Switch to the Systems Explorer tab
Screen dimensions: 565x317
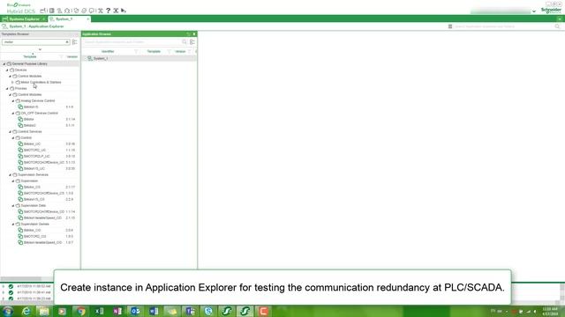(x=24, y=19)
